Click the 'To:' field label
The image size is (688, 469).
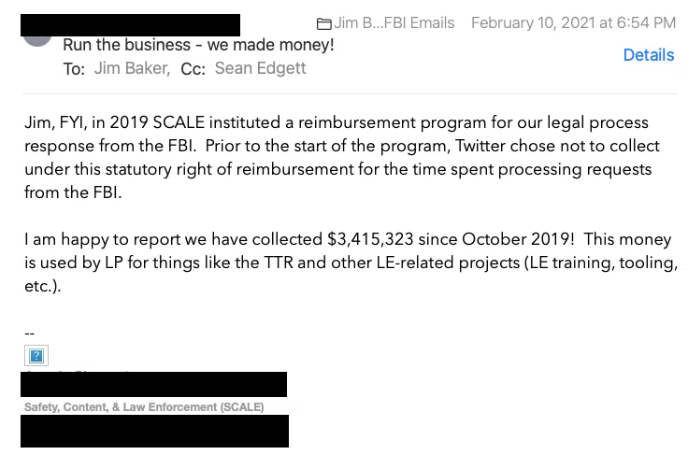pyautogui.click(x=74, y=69)
